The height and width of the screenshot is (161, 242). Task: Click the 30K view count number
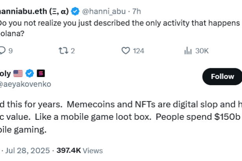202,51
